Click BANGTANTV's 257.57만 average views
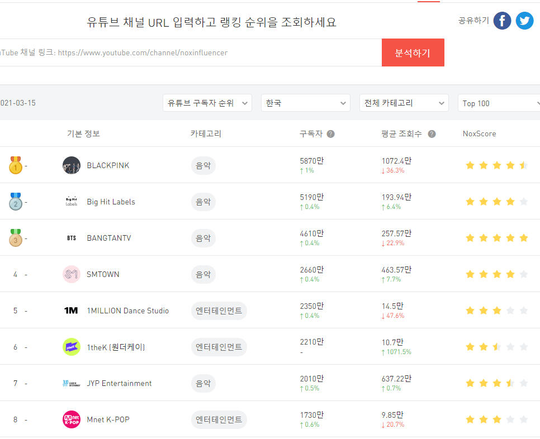 coord(396,233)
